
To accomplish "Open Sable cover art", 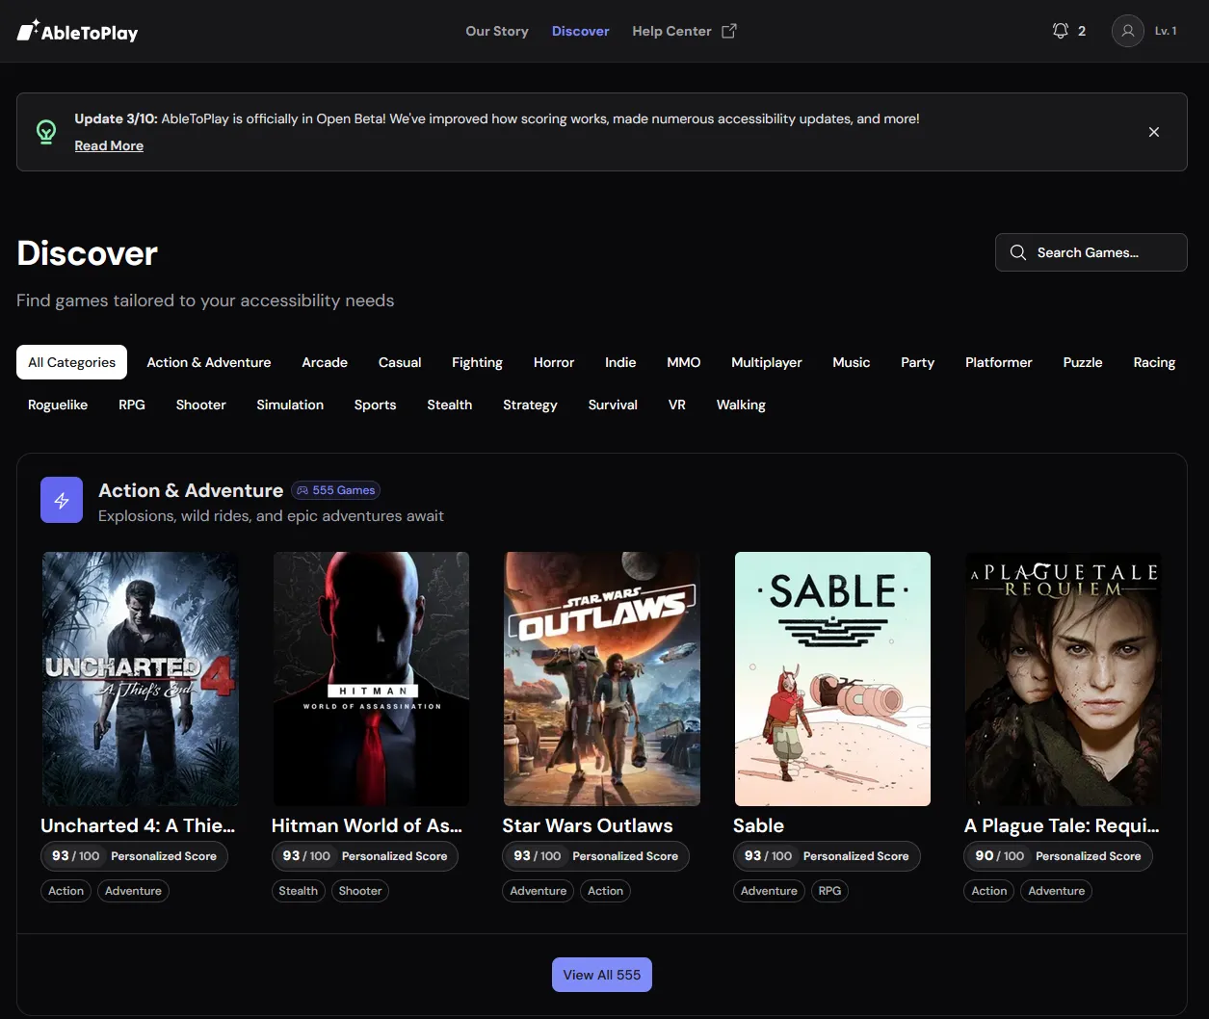I will click(x=832, y=679).
